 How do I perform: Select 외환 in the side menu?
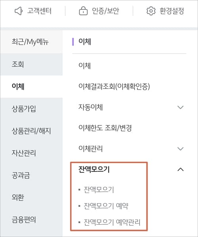point(31,197)
